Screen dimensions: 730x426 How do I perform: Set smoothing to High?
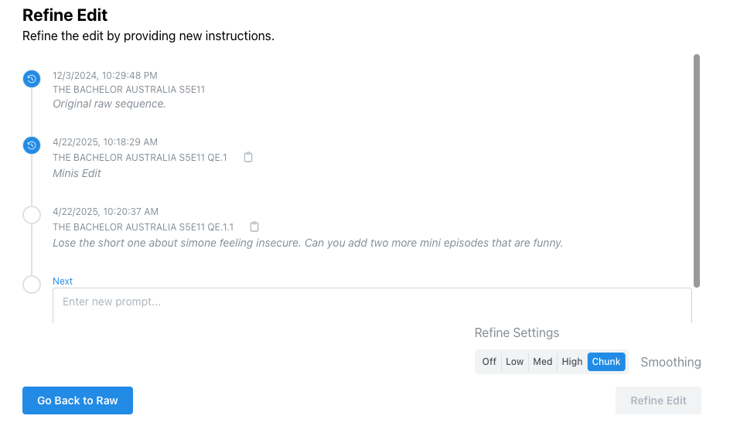click(x=571, y=362)
